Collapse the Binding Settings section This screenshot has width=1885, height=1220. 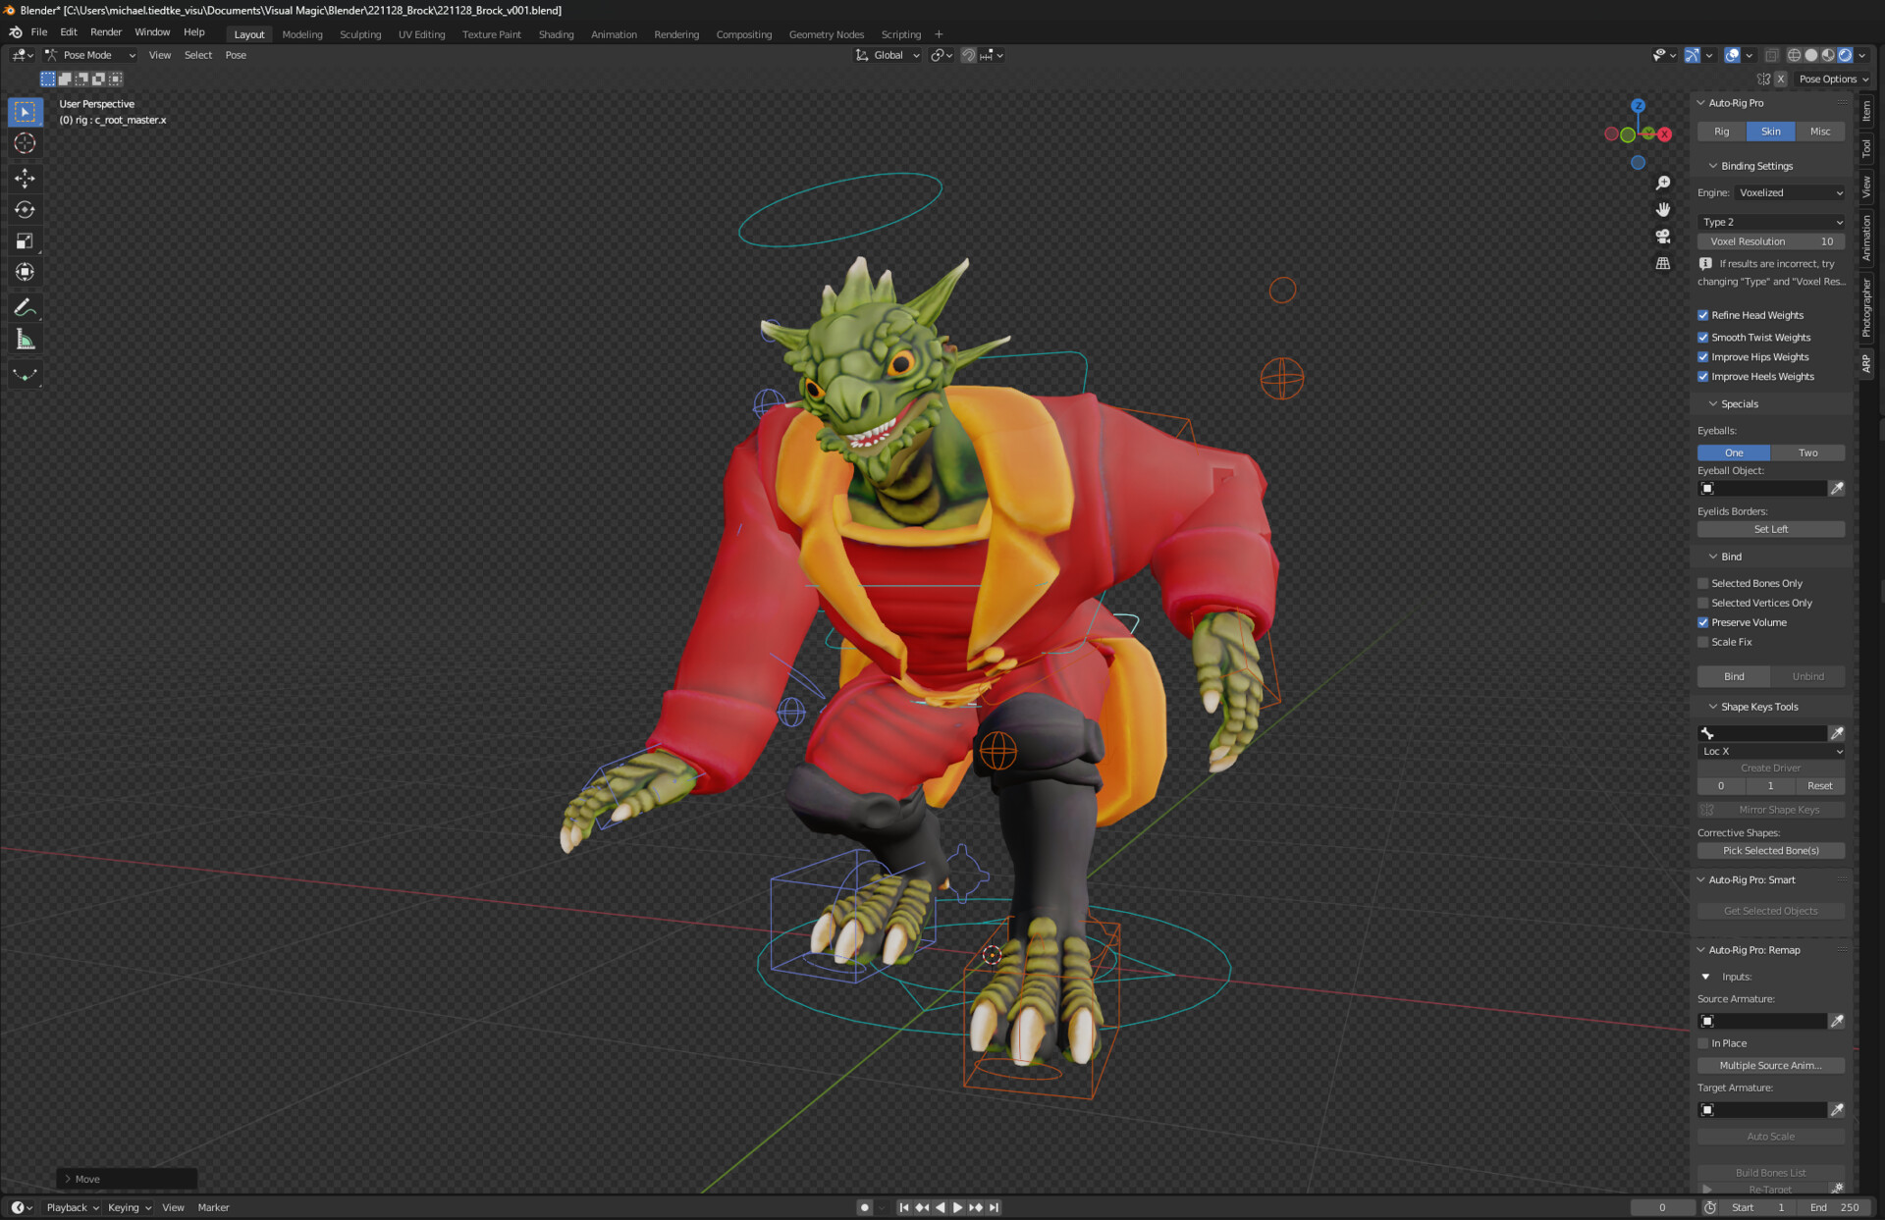[x=1750, y=166]
